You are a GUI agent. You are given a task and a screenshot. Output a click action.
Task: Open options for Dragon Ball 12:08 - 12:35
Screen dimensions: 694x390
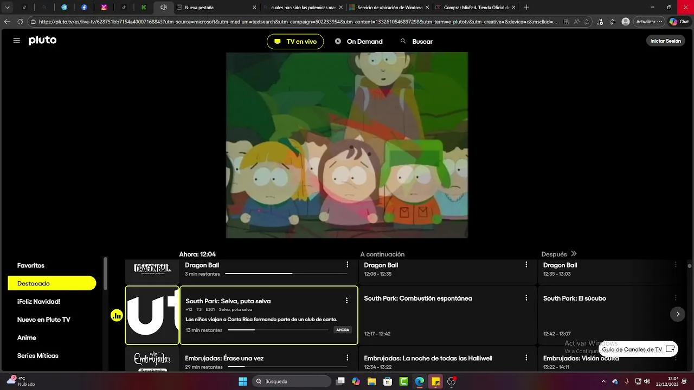pyautogui.click(x=526, y=265)
